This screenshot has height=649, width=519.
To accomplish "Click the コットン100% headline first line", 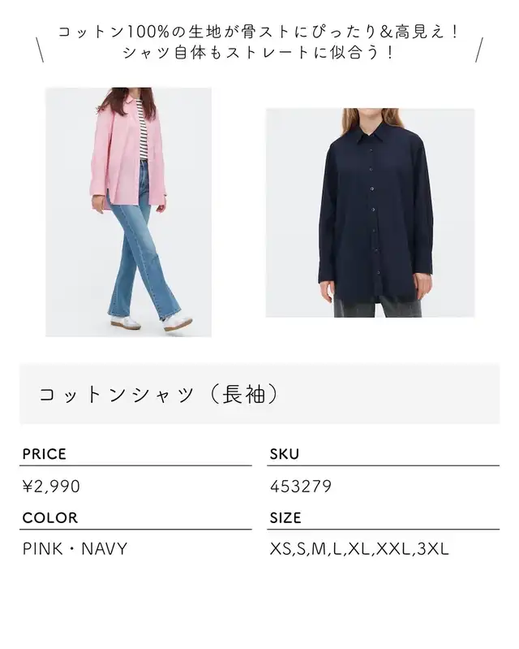I will 259,32.
